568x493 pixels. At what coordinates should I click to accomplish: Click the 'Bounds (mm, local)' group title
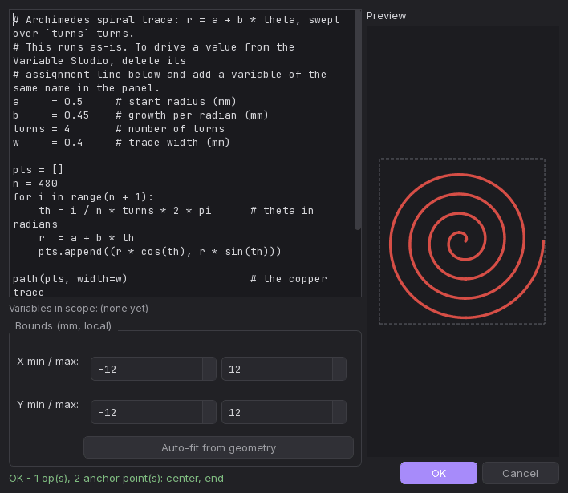point(63,326)
